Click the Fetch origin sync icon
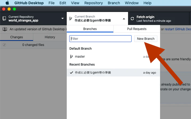 click(x=132, y=19)
